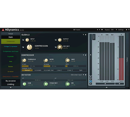Click the LP filter frequency slider

tap(70, 80)
